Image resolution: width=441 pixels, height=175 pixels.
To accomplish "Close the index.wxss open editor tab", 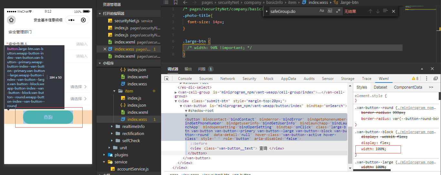I will point(105,49).
